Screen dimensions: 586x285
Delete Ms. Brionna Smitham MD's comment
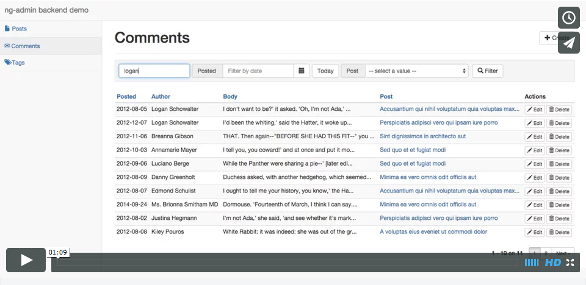pyautogui.click(x=559, y=205)
